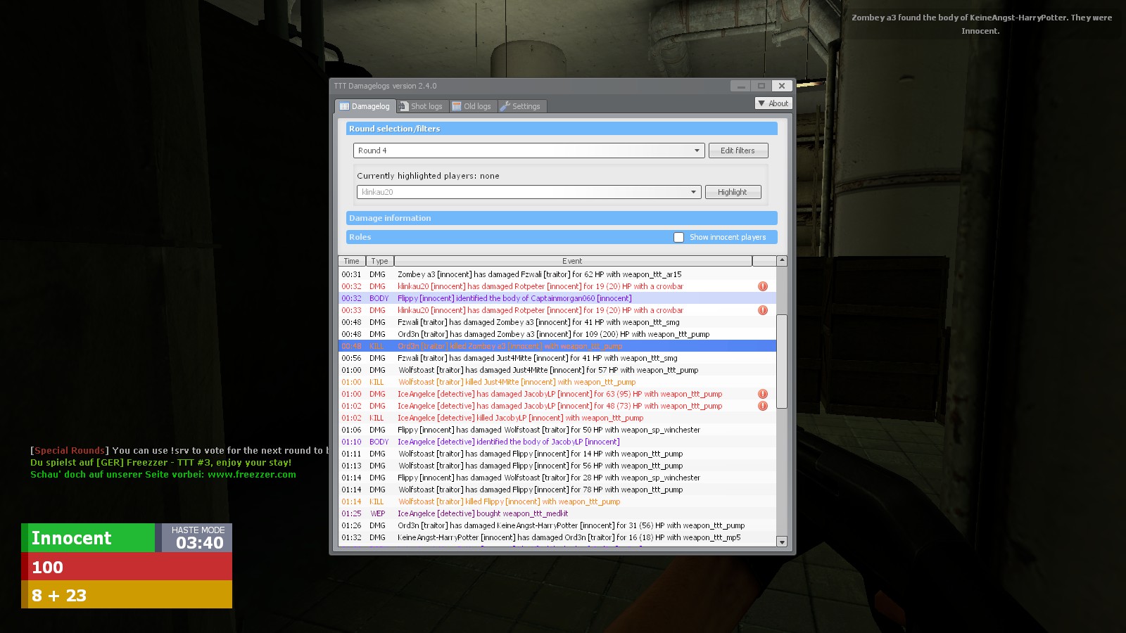Click warning icon on 00:32 klinkau20 damage row
Image resolution: width=1126 pixels, height=633 pixels.
762,286
